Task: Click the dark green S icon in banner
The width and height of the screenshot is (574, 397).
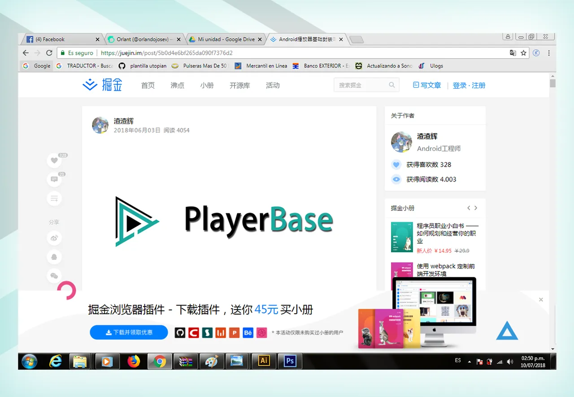Action: [207, 332]
